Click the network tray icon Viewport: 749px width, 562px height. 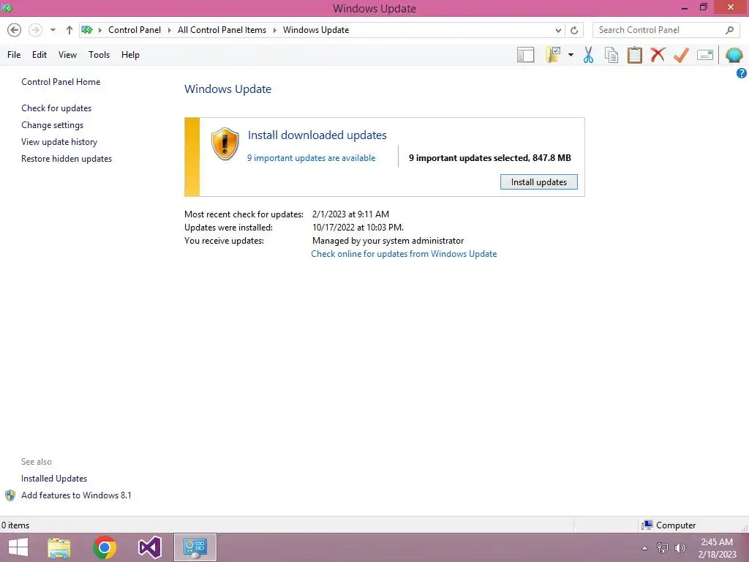(663, 548)
